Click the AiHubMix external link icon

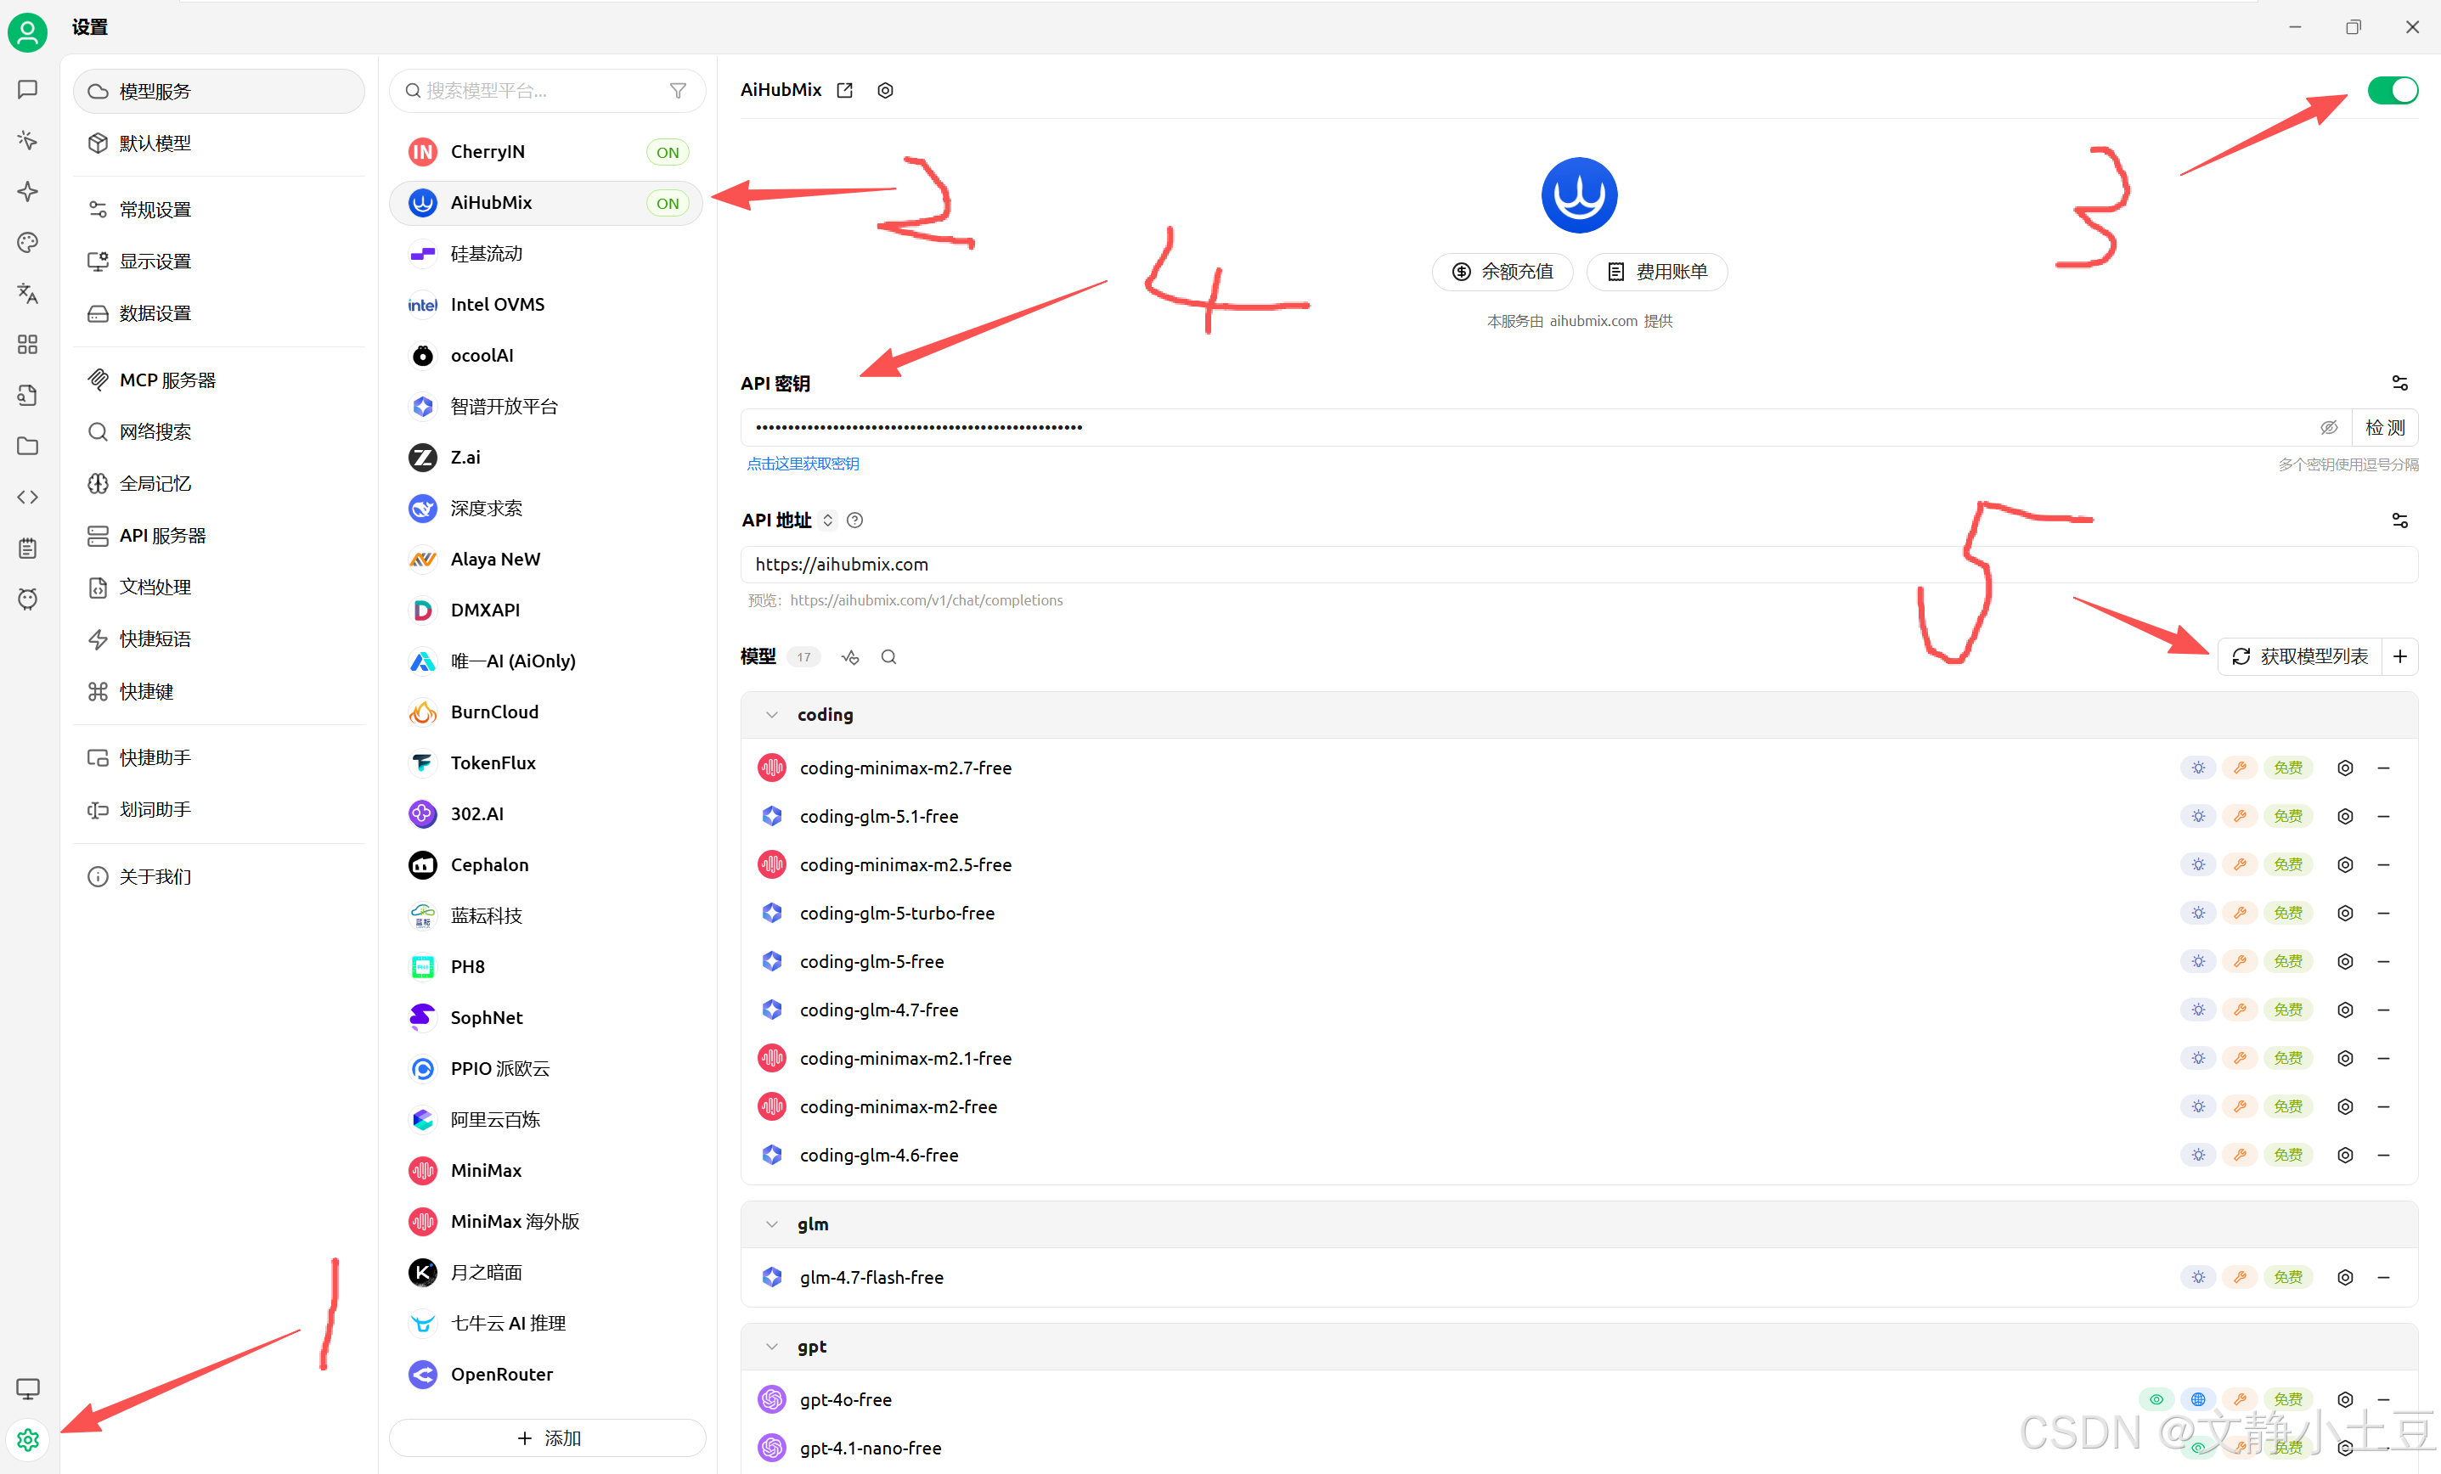pyautogui.click(x=844, y=89)
